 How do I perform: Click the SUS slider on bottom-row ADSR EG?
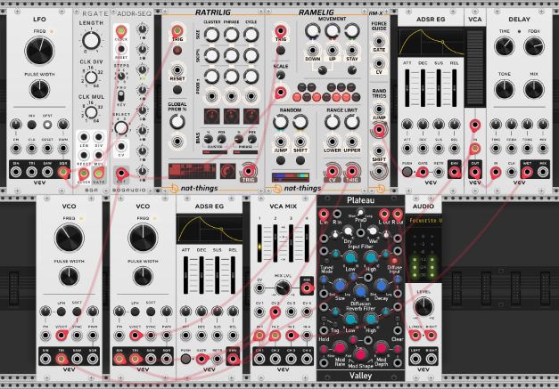pos(218,275)
